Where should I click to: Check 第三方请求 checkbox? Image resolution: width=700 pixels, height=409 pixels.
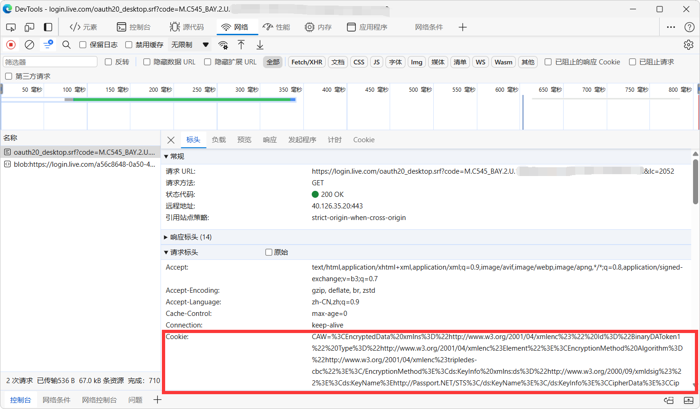(8, 76)
